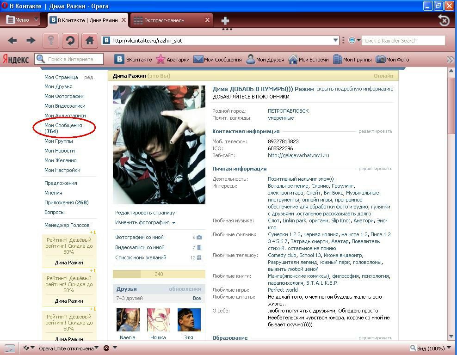This screenshot has height=355, width=457.
Task: Open Мои Фотографии in sidebar
Action: tap(64, 96)
